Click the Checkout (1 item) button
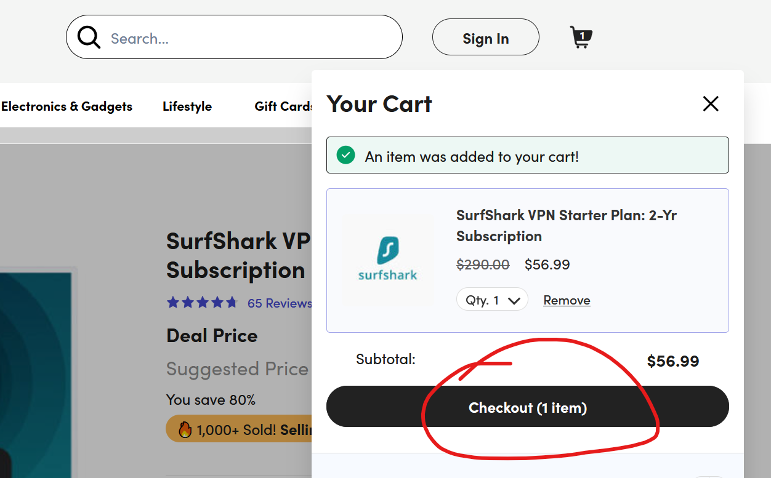The height and width of the screenshot is (478, 771). pos(527,407)
